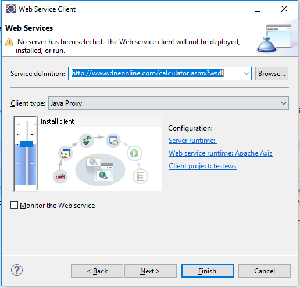Click the Finish button

[208, 271]
